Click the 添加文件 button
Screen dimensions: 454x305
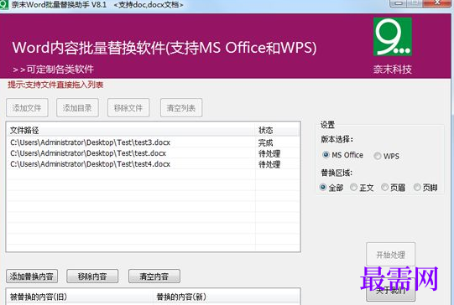click(x=27, y=107)
